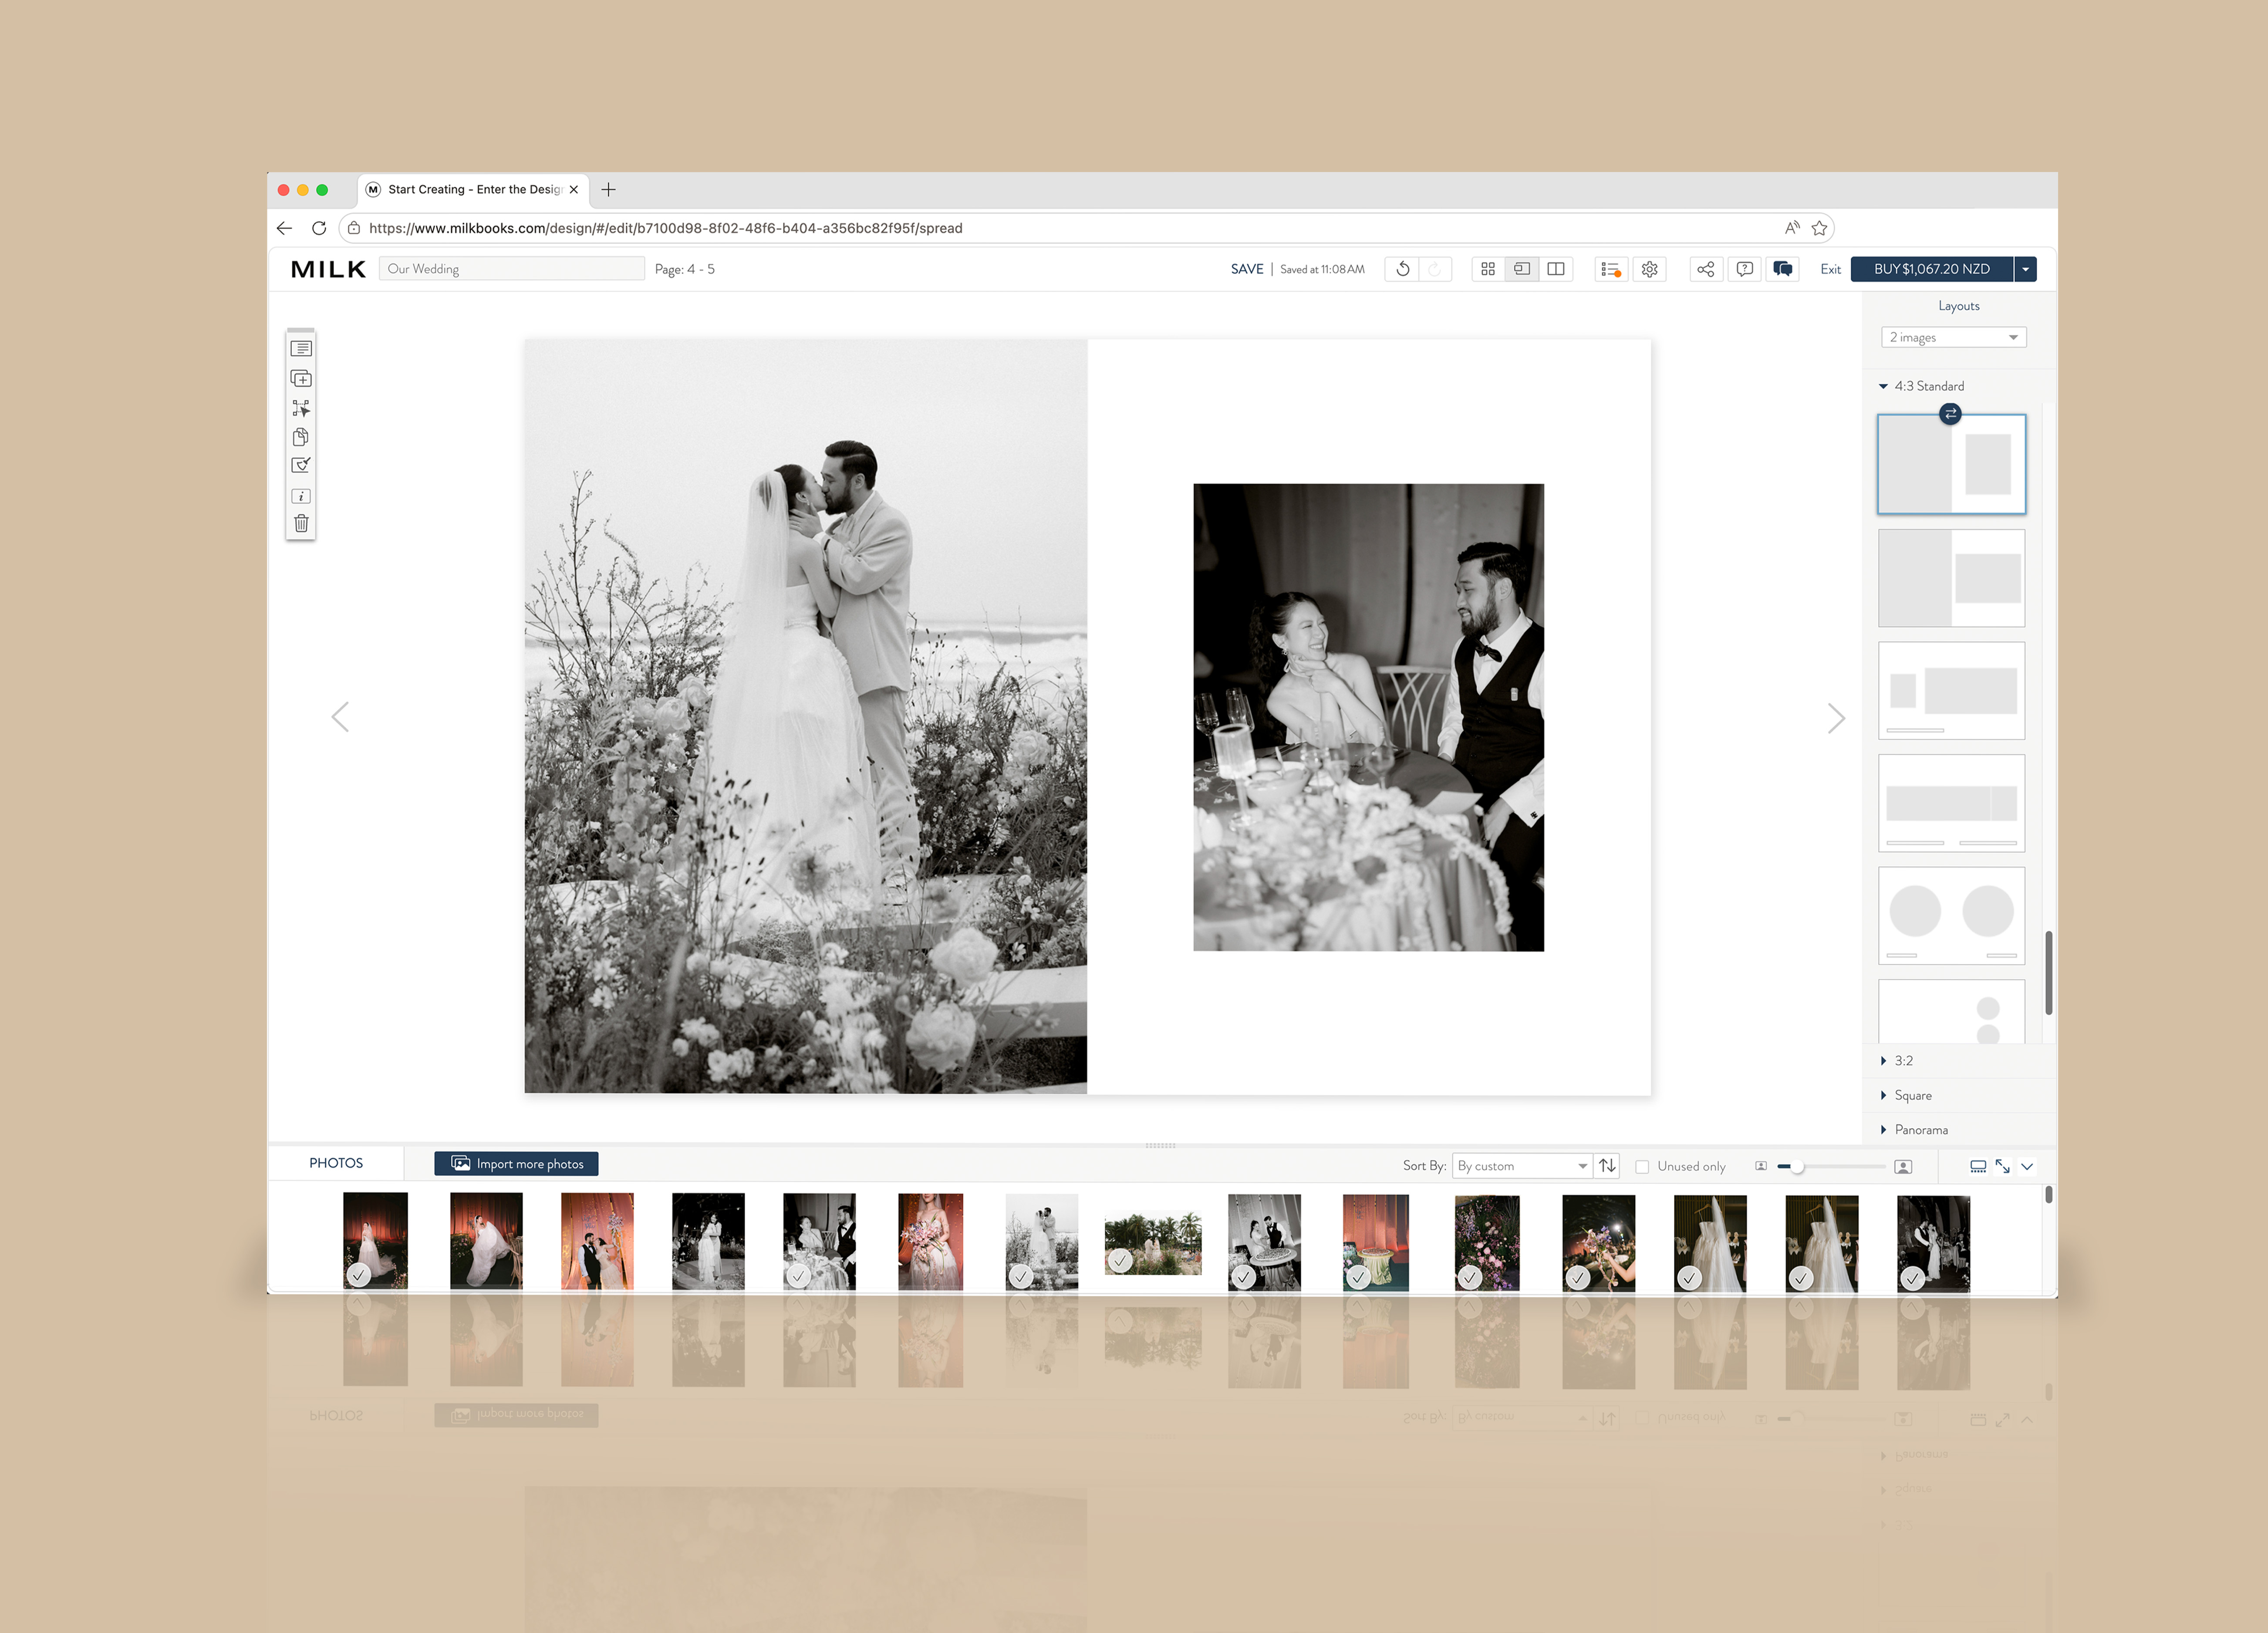
Task: Select the kissing couple photo on left page
Action: (806, 716)
